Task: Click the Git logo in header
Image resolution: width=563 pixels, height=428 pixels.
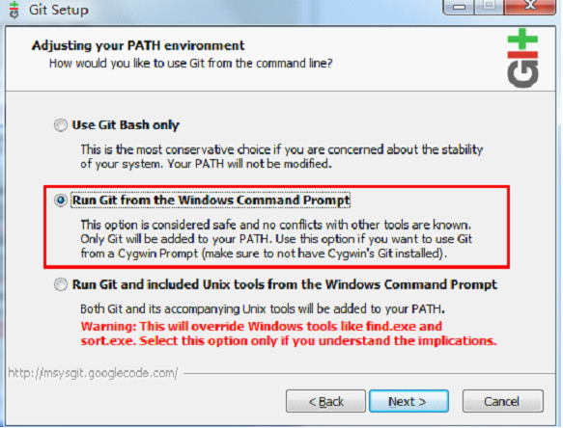Action: click(522, 58)
